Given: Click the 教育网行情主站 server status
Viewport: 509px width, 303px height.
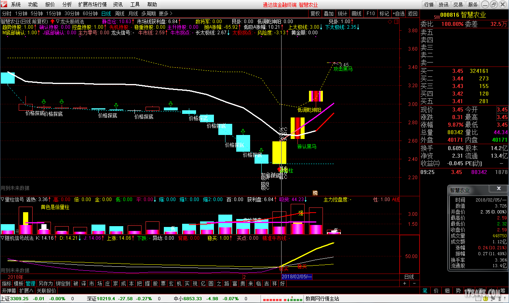Looking at the screenshot, I should click(x=322, y=299).
